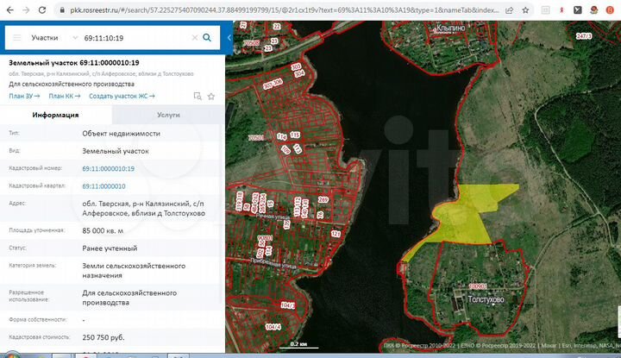Clear the search field with X

click(194, 39)
